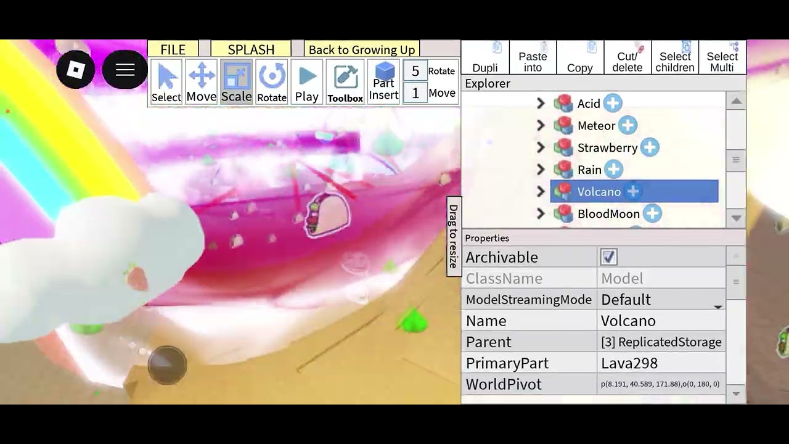Edit the Rotate increment value 5

pos(415,72)
